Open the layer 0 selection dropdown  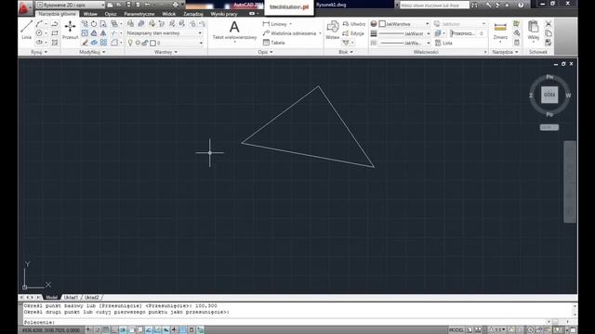[165, 43]
